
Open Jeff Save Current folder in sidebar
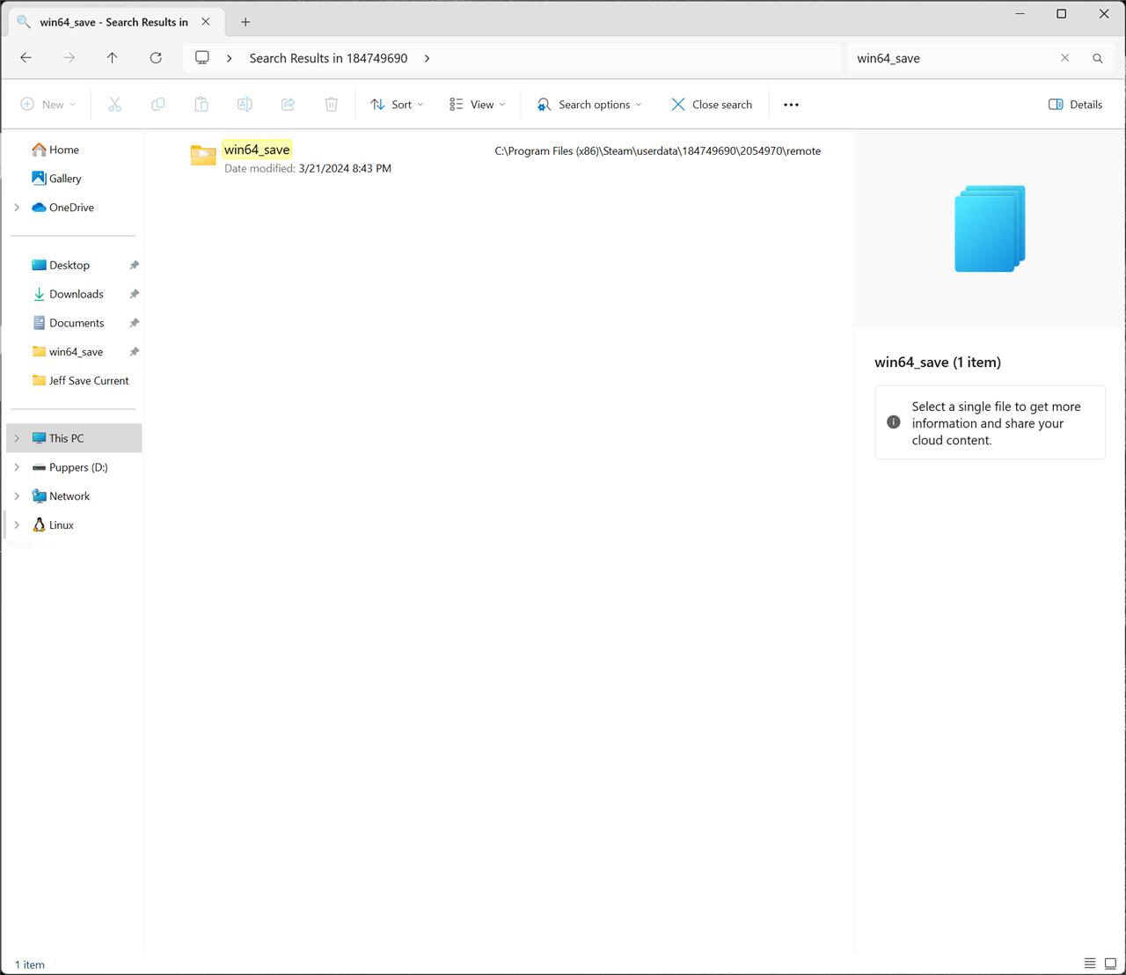[88, 381]
